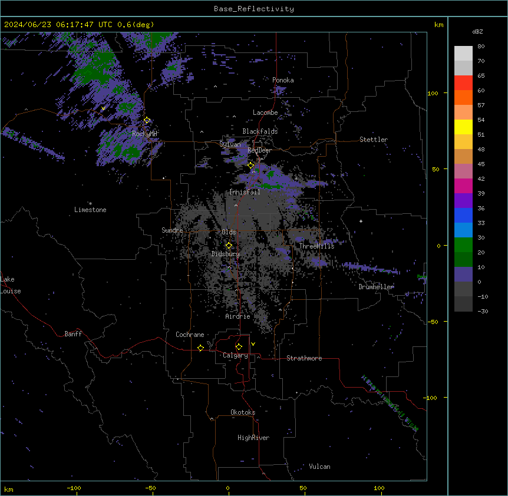508x496 pixels.
Task: Click the Strathmore label
Action: [x=304, y=358]
